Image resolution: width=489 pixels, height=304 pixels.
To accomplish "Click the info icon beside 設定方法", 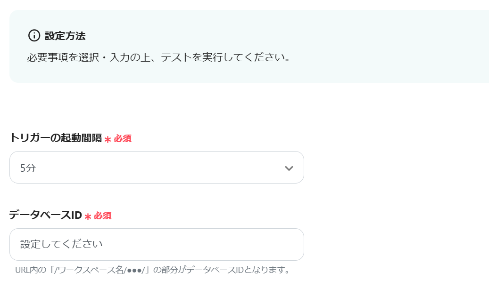I will coord(34,35).
